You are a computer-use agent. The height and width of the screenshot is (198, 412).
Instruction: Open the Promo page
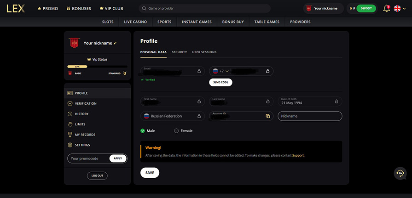coord(48,8)
